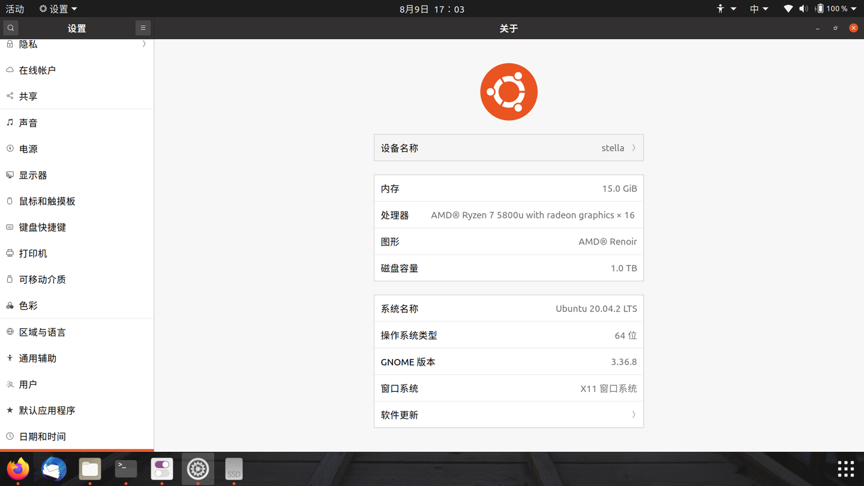Image resolution: width=864 pixels, height=486 pixels.
Task: Launch Thunderbird mail from the dock
Action: [54, 469]
